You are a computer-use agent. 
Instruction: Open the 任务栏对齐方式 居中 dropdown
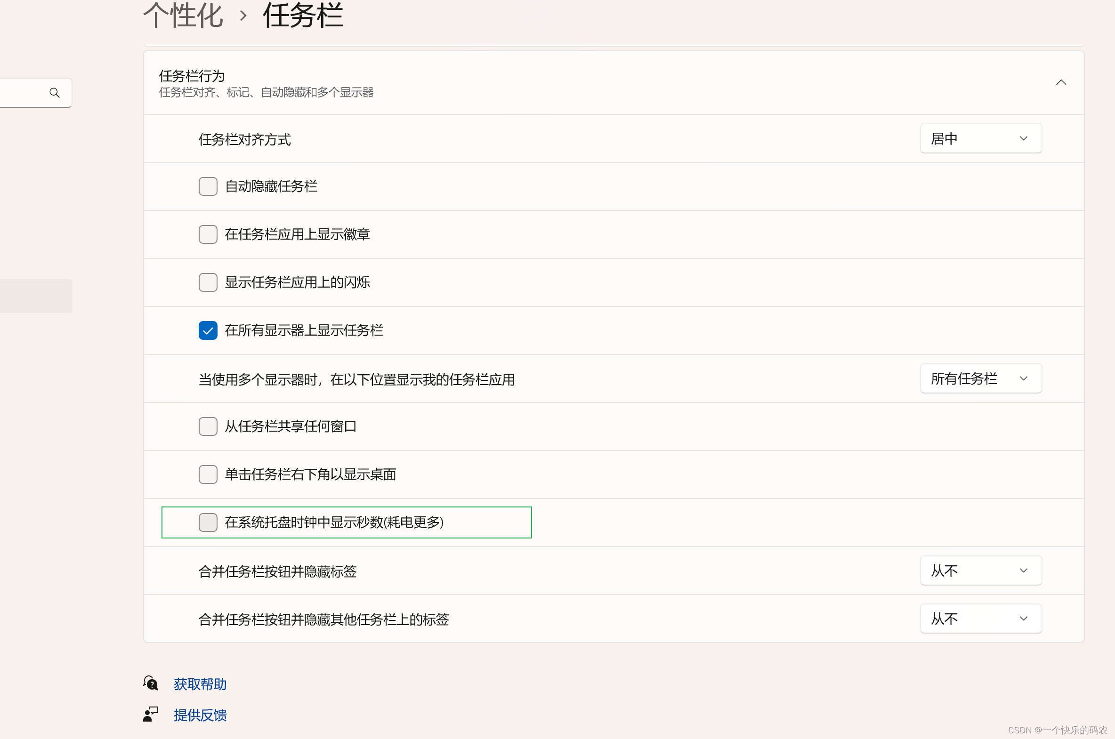[981, 138]
